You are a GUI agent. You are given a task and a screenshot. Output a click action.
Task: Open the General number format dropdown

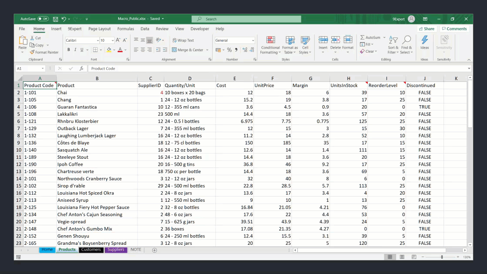tap(234, 40)
